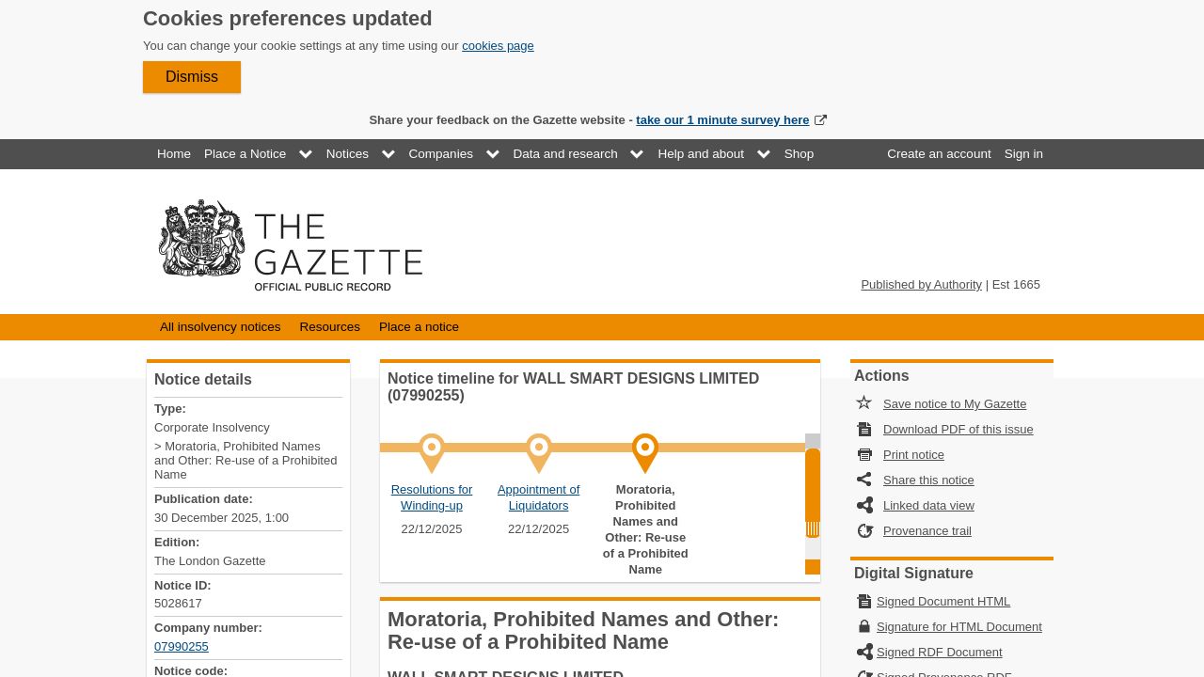The image size is (1204, 677).
Task: Click Save notice to My Gazette
Action: tap(955, 404)
